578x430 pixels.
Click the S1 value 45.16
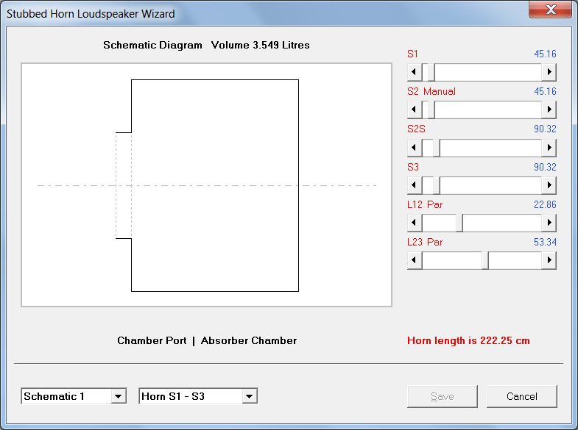(x=545, y=54)
